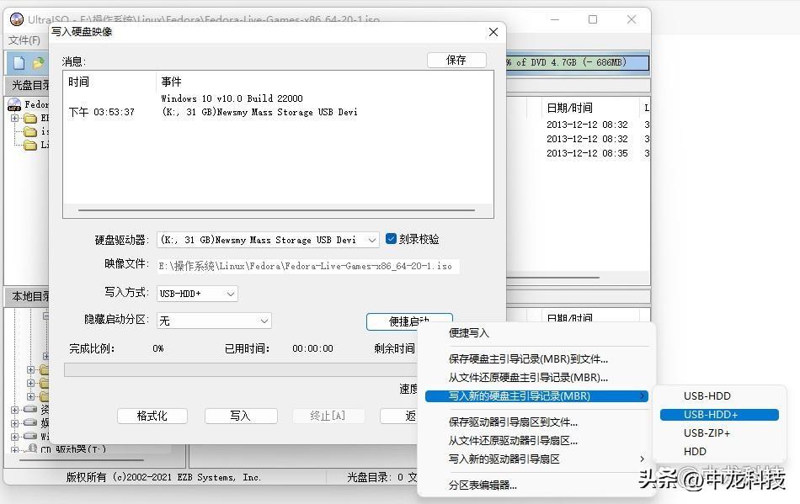Click the 写入 button
The width and height of the screenshot is (800, 504).
240,416
